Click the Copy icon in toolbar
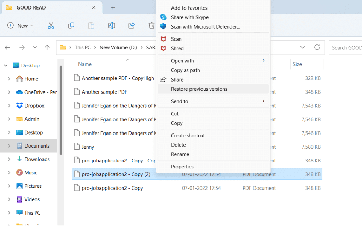 point(71,25)
